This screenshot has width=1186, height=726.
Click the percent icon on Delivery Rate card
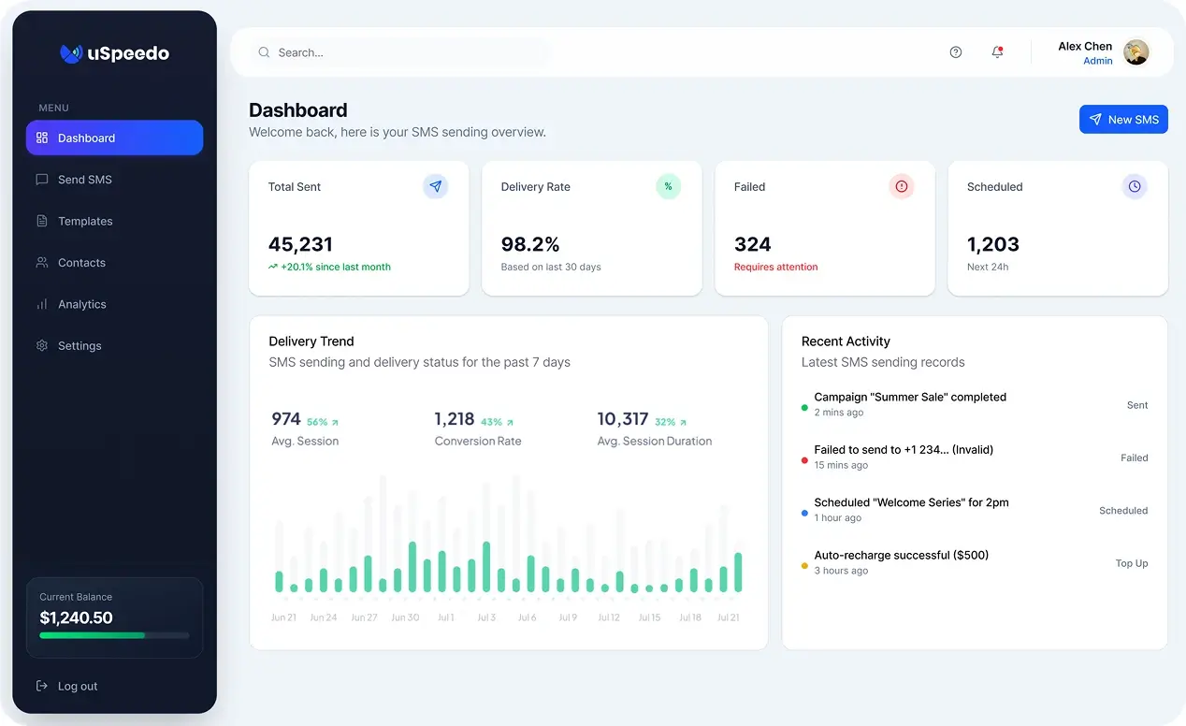pos(668,186)
